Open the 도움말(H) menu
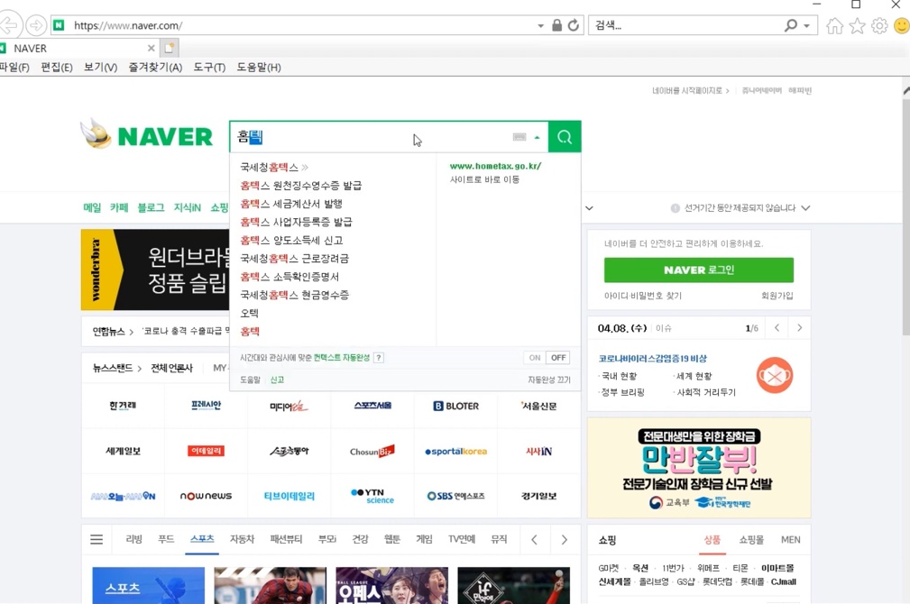 pyautogui.click(x=258, y=68)
